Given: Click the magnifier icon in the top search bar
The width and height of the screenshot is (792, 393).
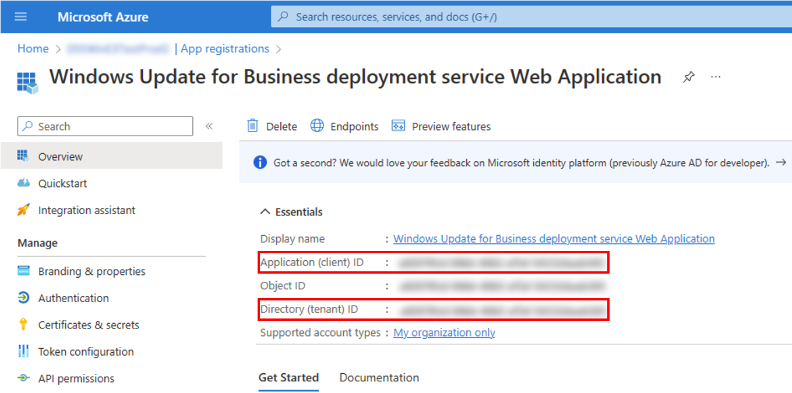Looking at the screenshot, I should coord(283,17).
